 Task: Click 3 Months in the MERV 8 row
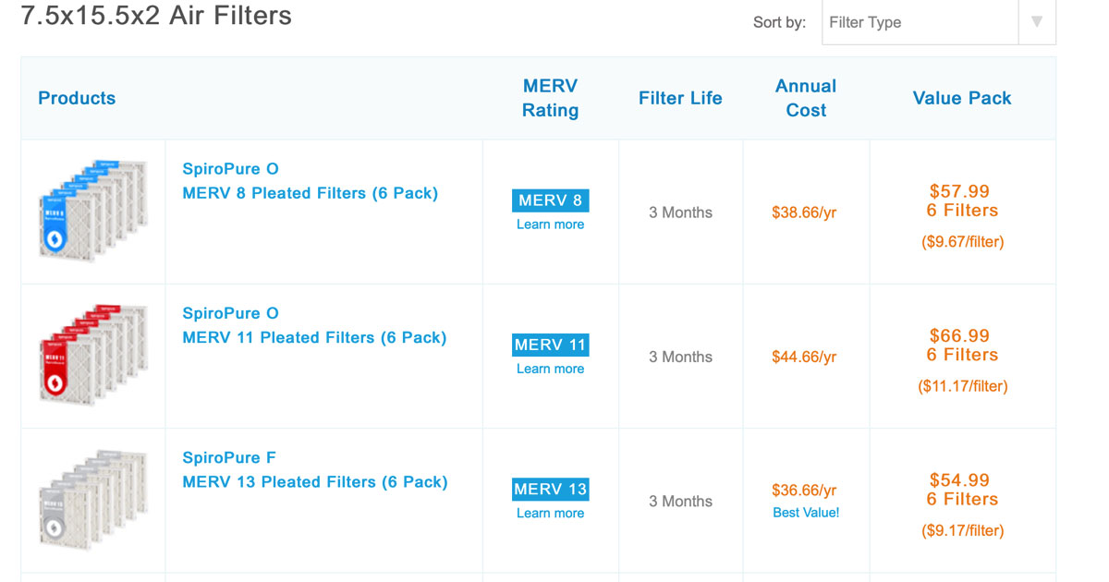680,212
